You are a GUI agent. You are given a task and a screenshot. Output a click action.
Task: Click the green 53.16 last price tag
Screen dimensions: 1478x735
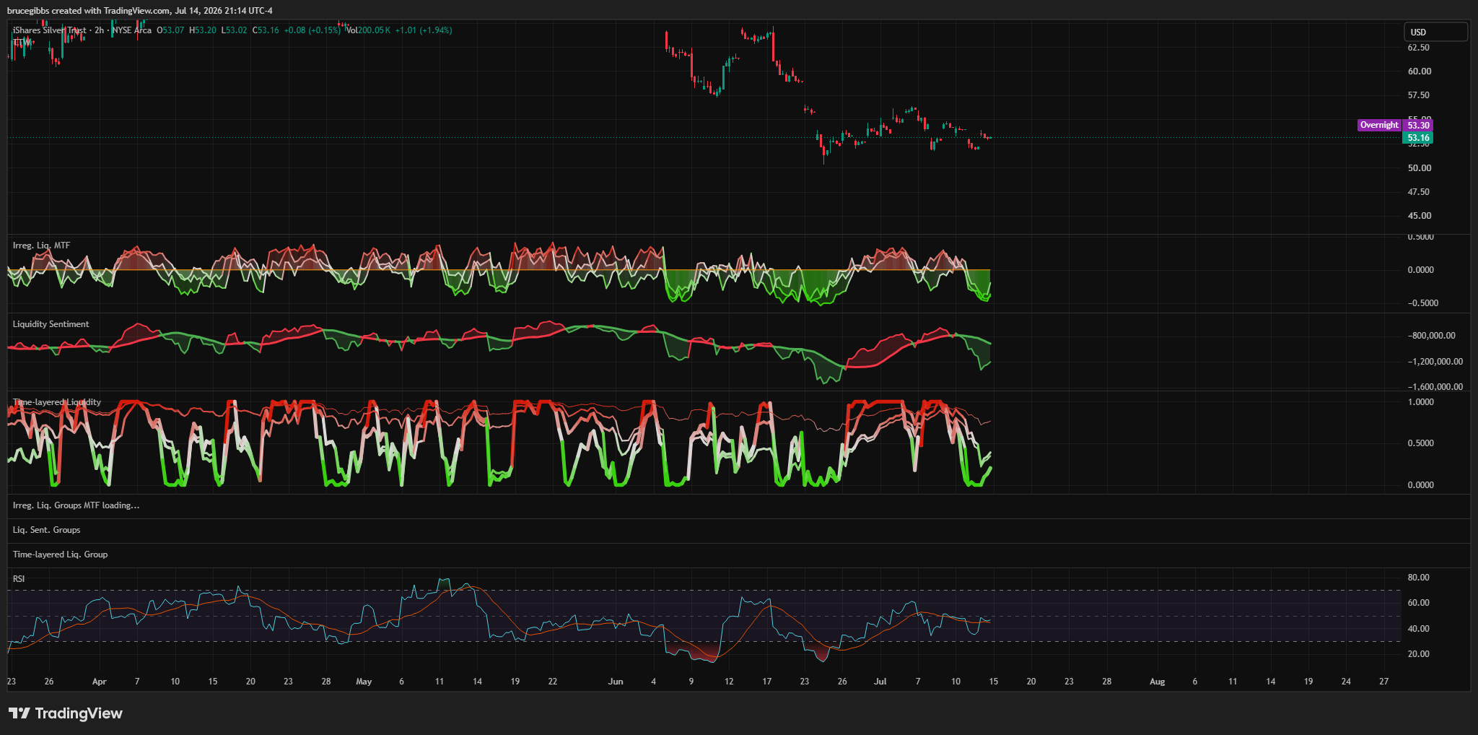coord(1418,137)
